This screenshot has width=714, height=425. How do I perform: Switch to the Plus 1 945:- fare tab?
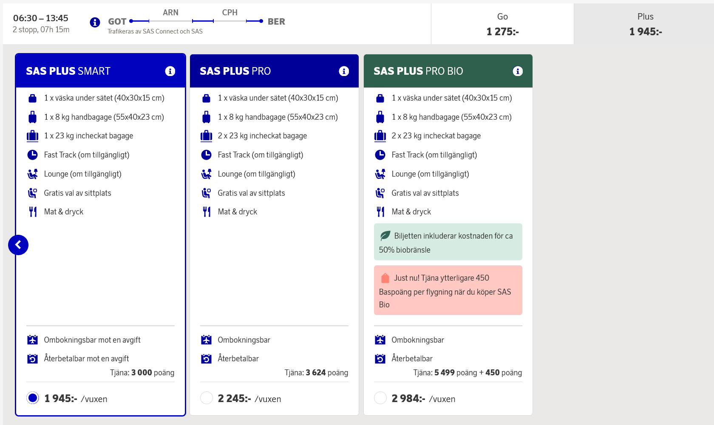tap(645, 24)
